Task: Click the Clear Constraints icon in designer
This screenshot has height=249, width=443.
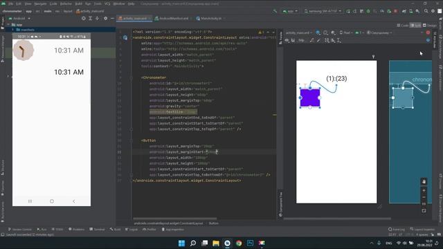Action: click(312, 40)
